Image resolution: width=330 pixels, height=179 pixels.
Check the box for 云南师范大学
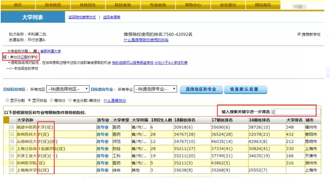[12, 141]
